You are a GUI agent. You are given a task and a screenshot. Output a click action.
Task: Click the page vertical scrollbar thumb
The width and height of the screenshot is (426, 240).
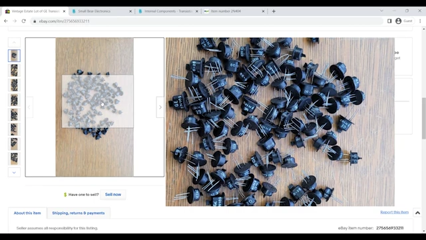[424, 119]
